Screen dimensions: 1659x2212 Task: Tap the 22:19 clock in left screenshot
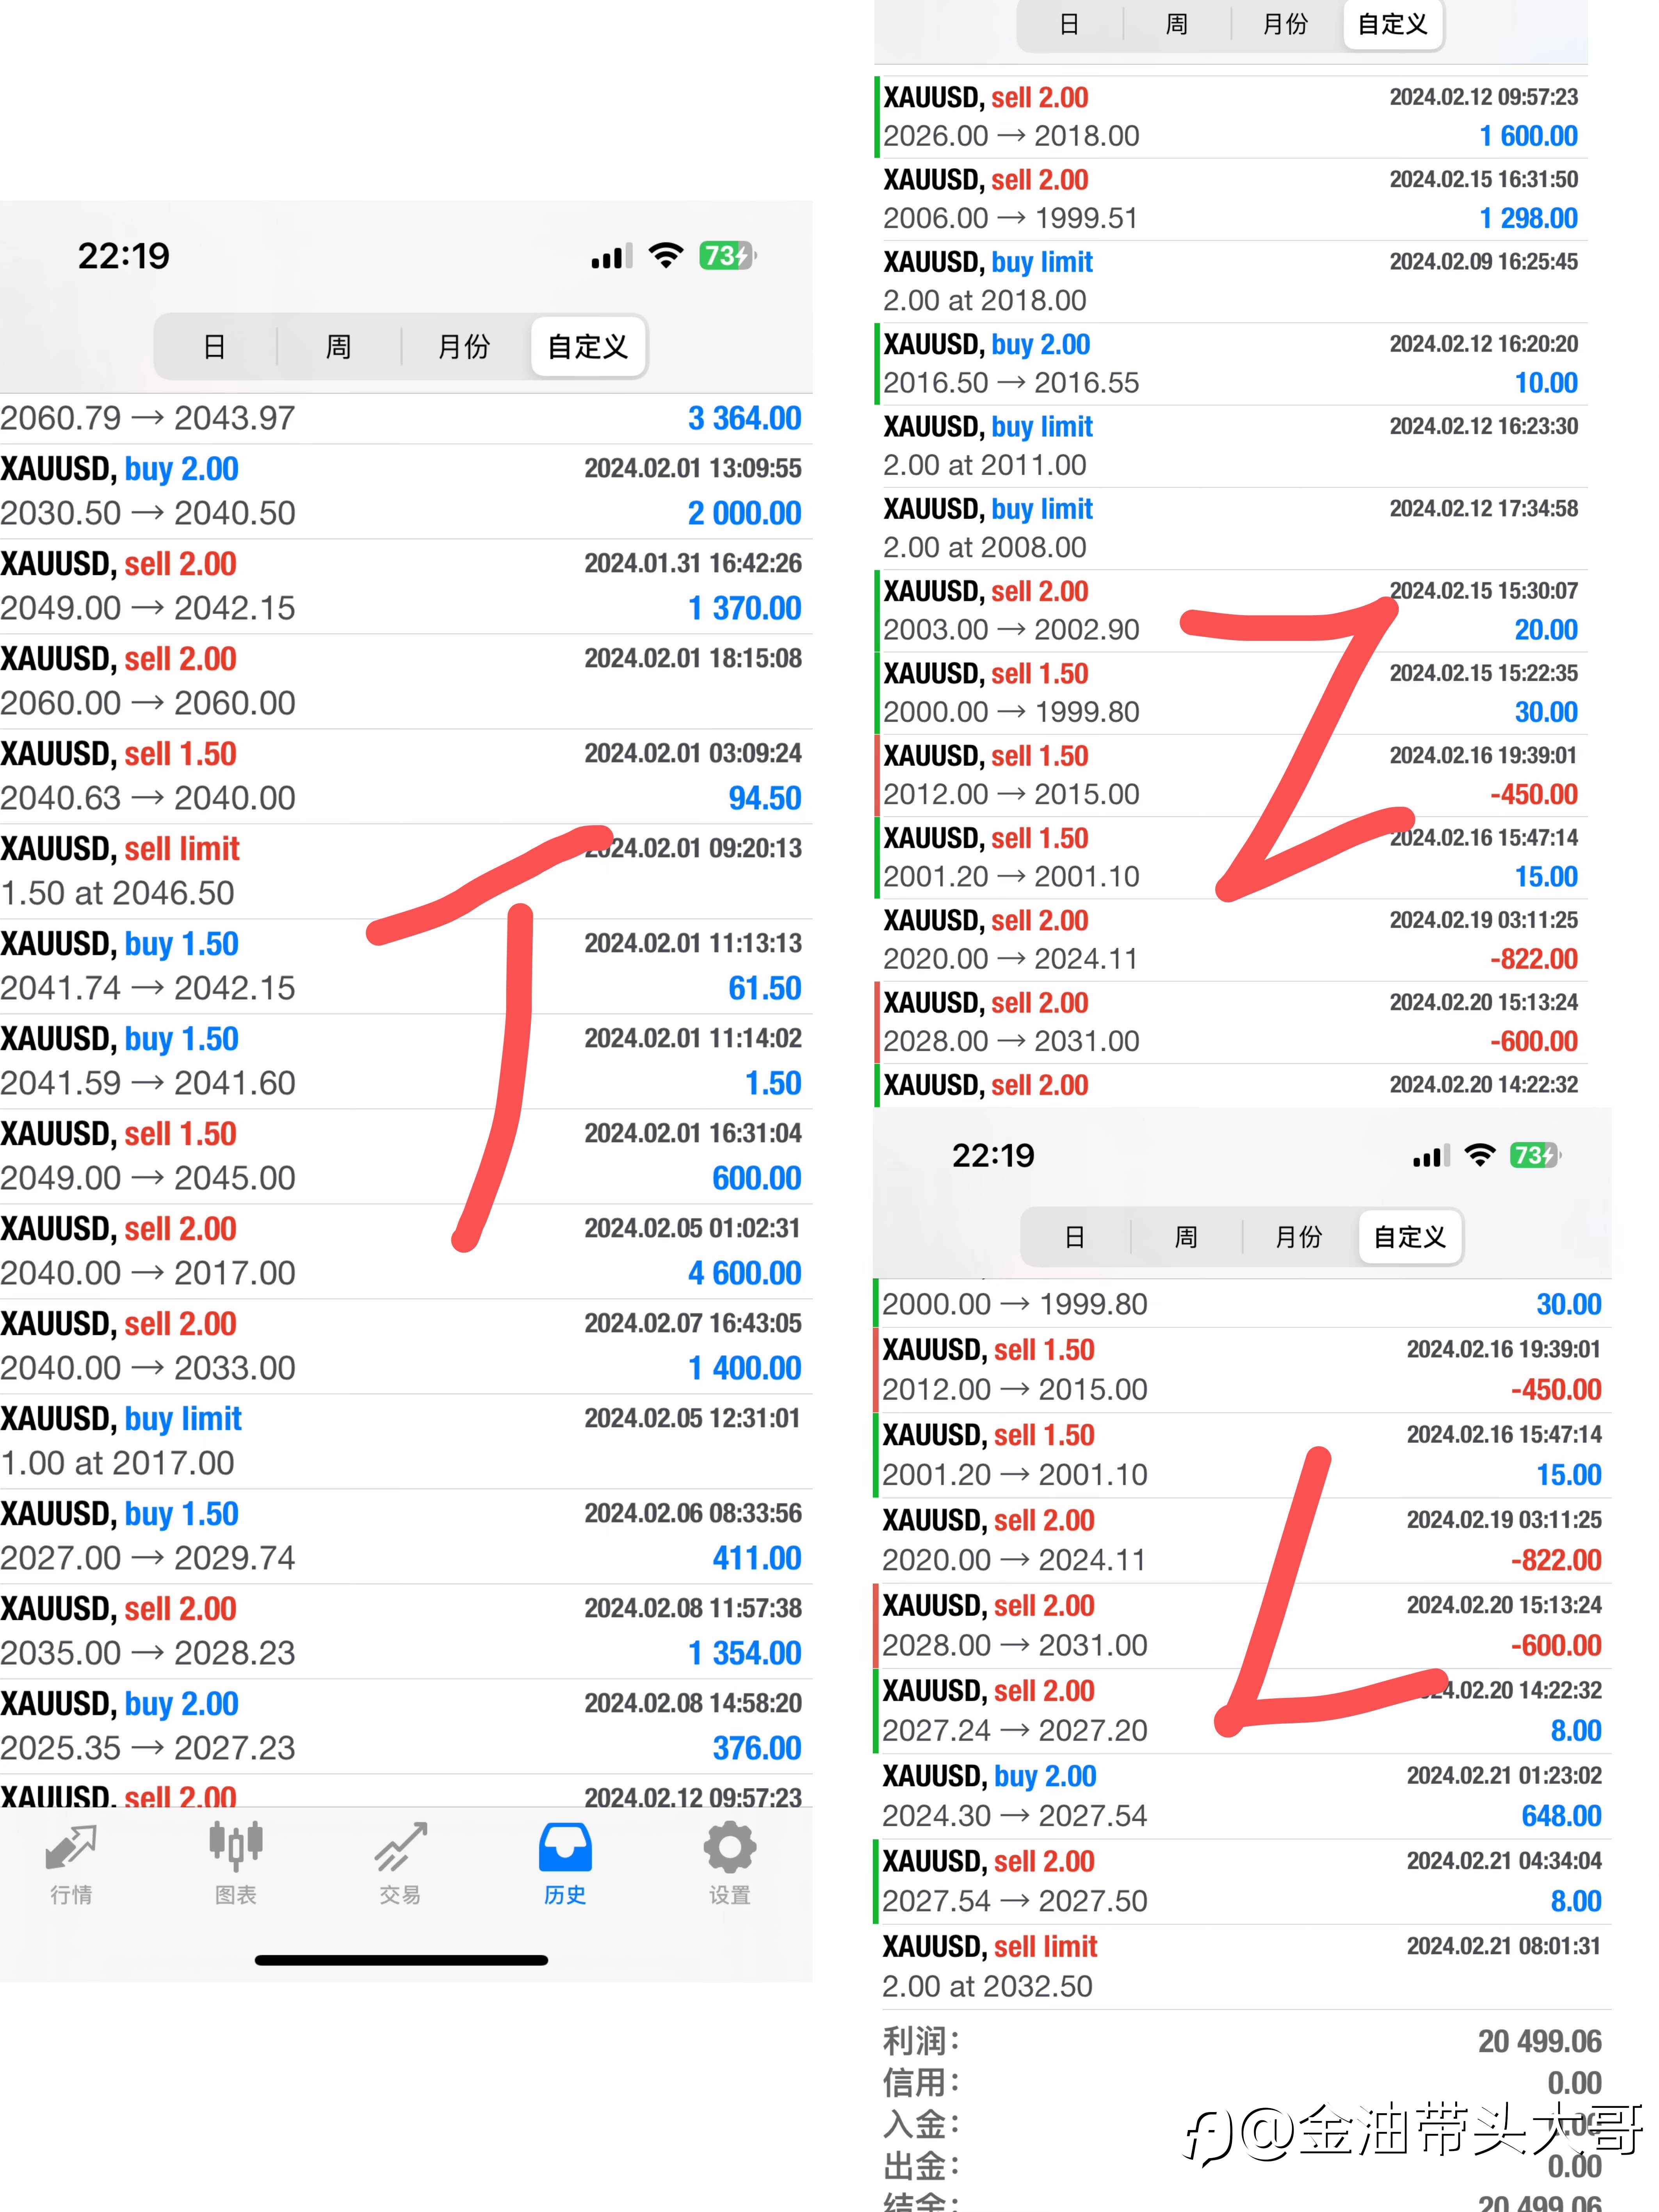pos(124,256)
